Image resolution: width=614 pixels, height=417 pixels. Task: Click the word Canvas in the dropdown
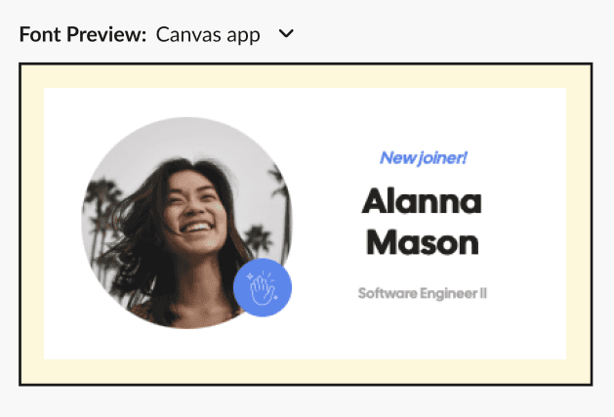pyautogui.click(x=185, y=34)
